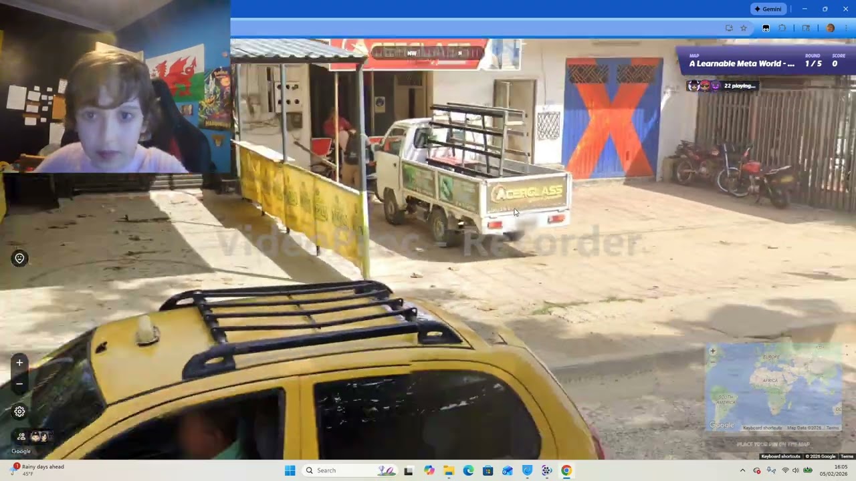Switch to Google Chrome on the taskbar
The width and height of the screenshot is (856, 481).
[566, 470]
